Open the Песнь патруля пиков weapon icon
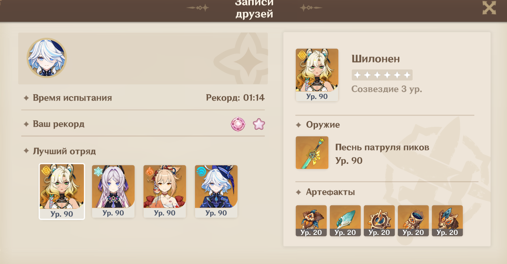This screenshot has width=507, height=264. [312, 153]
